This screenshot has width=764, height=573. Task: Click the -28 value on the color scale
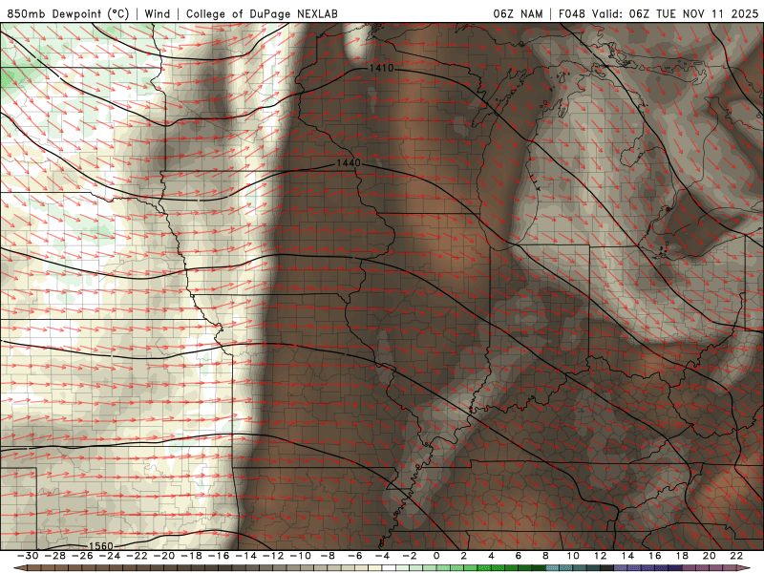[54, 556]
